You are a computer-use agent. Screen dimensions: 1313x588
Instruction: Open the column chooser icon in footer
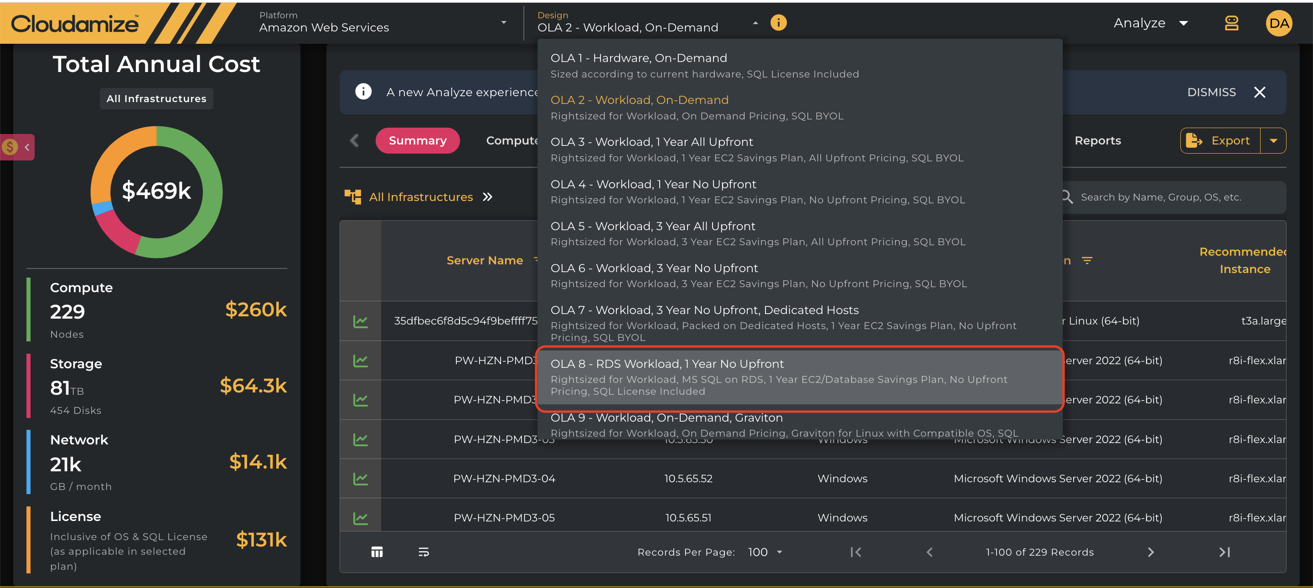click(x=377, y=552)
